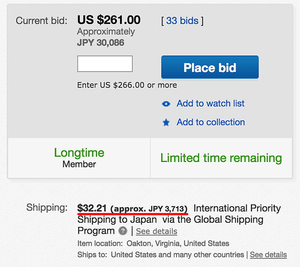Click the Longtime Member badge
The image size is (300, 267).
click(x=79, y=158)
